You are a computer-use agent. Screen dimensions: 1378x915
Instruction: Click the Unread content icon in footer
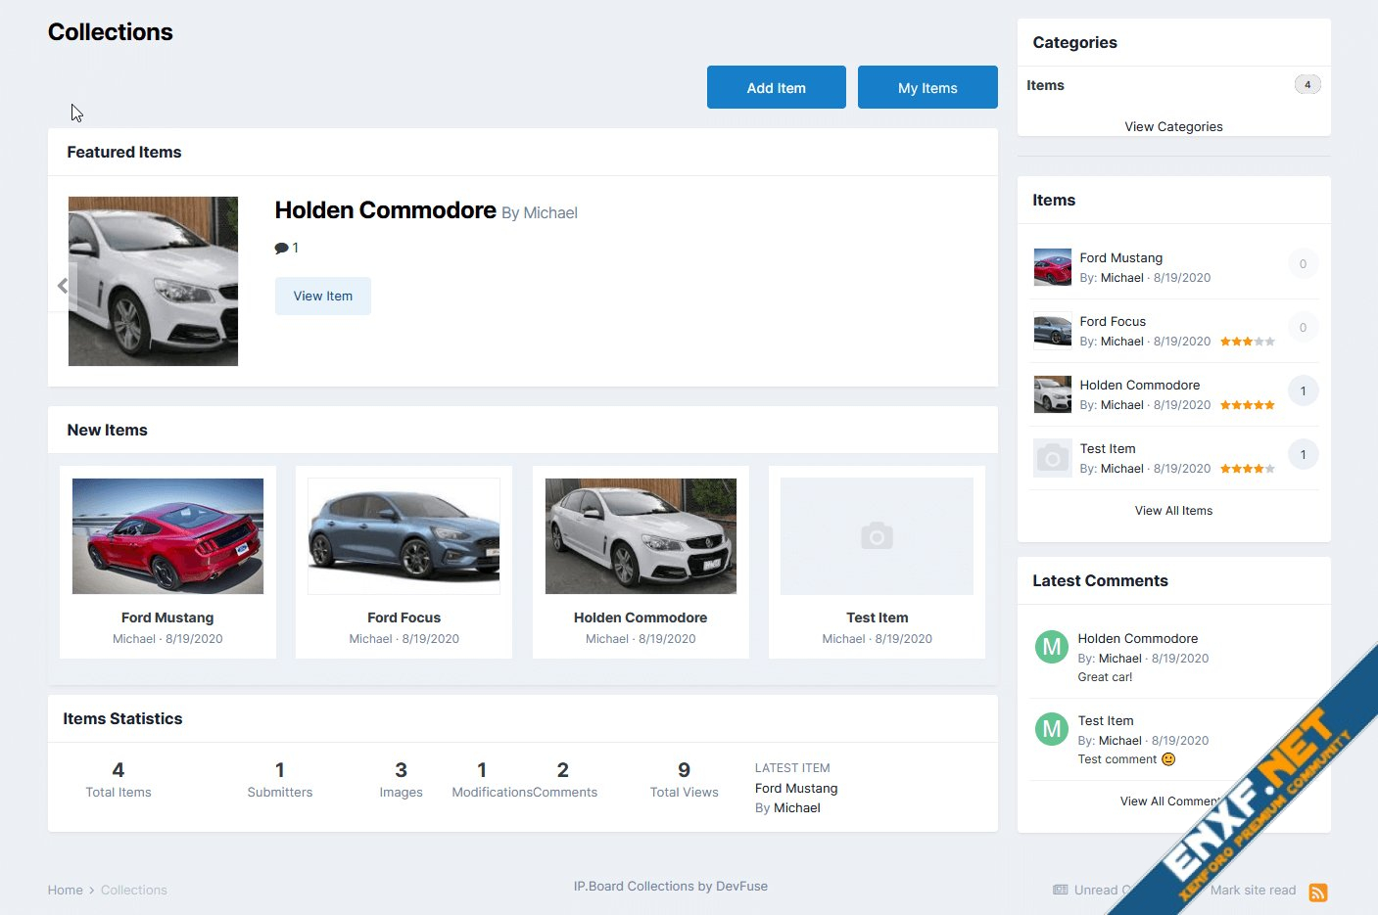click(1061, 890)
